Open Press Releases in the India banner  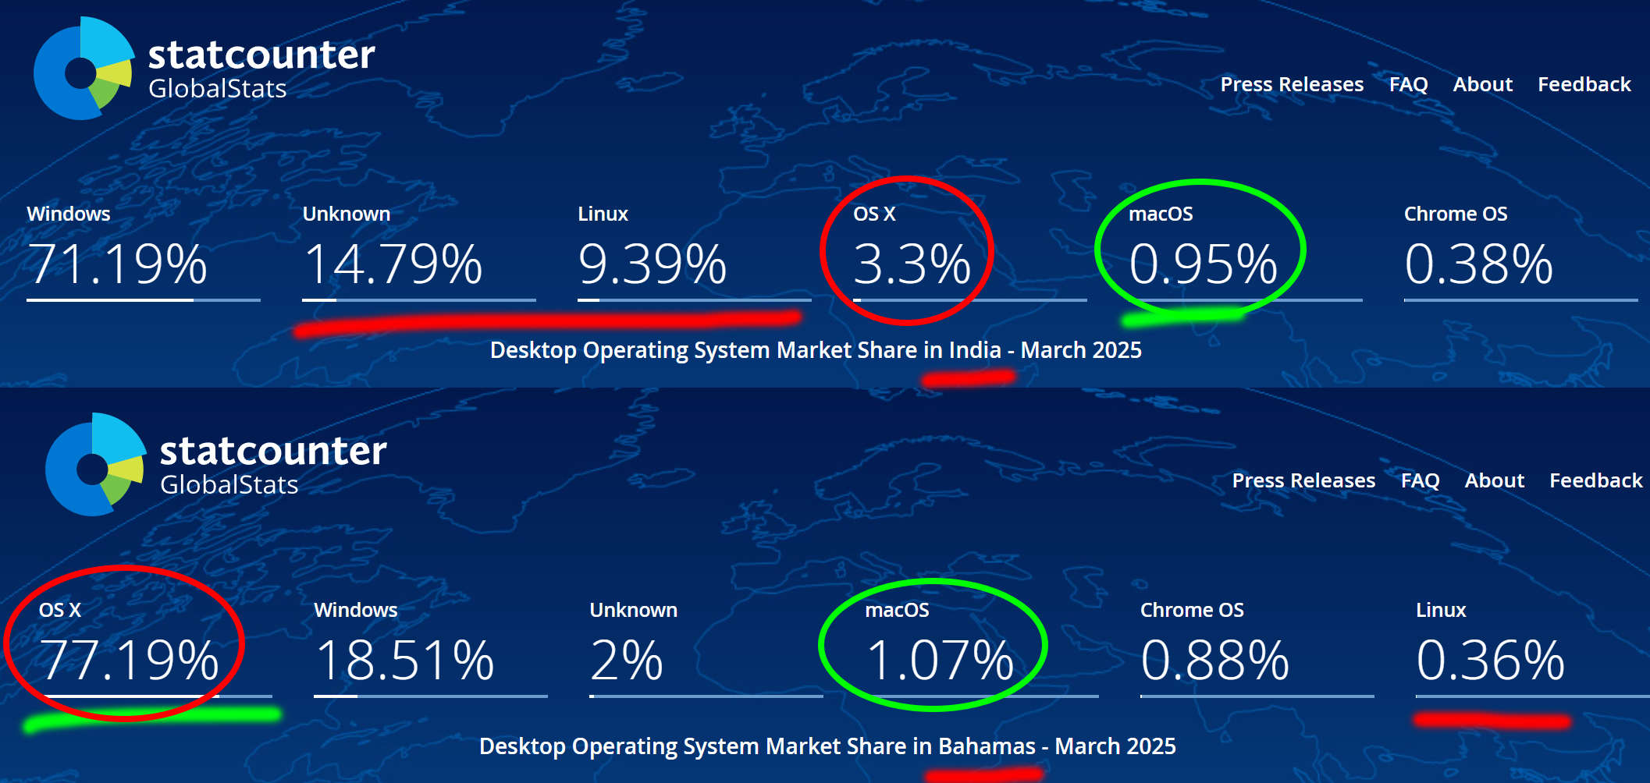point(1292,84)
